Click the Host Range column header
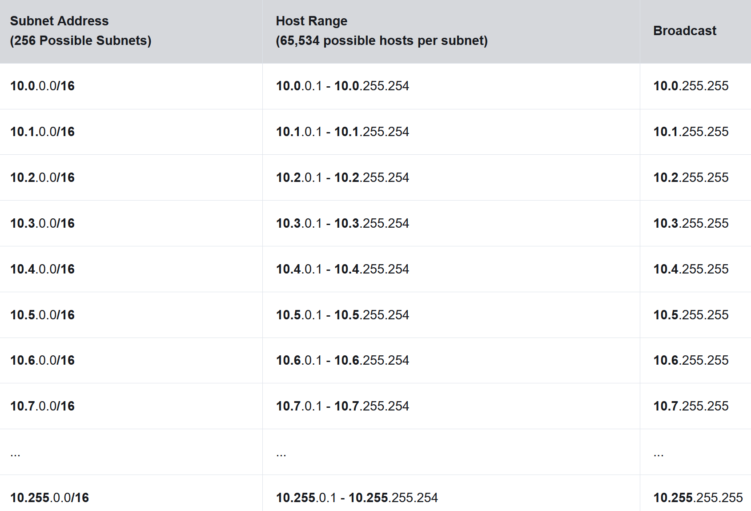The width and height of the screenshot is (751, 511). click(382, 31)
